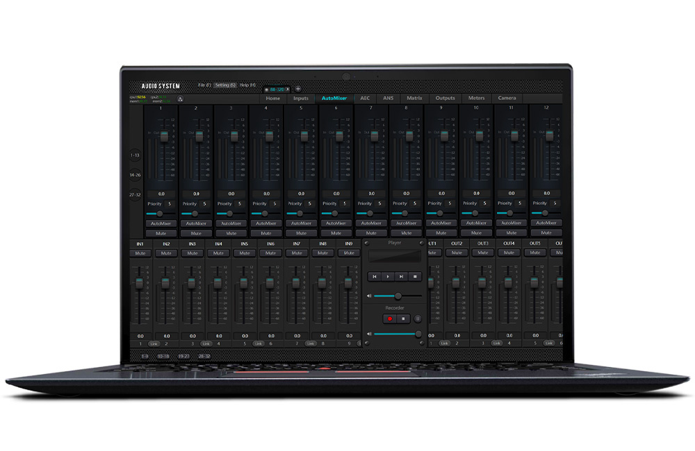Link input channels 1 and 2

pos(153,343)
